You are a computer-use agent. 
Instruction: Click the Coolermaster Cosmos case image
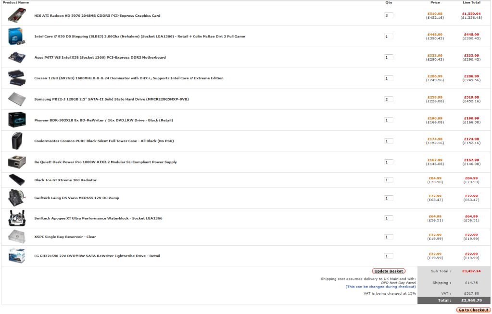pyautogui.click(x=17, y=141)
